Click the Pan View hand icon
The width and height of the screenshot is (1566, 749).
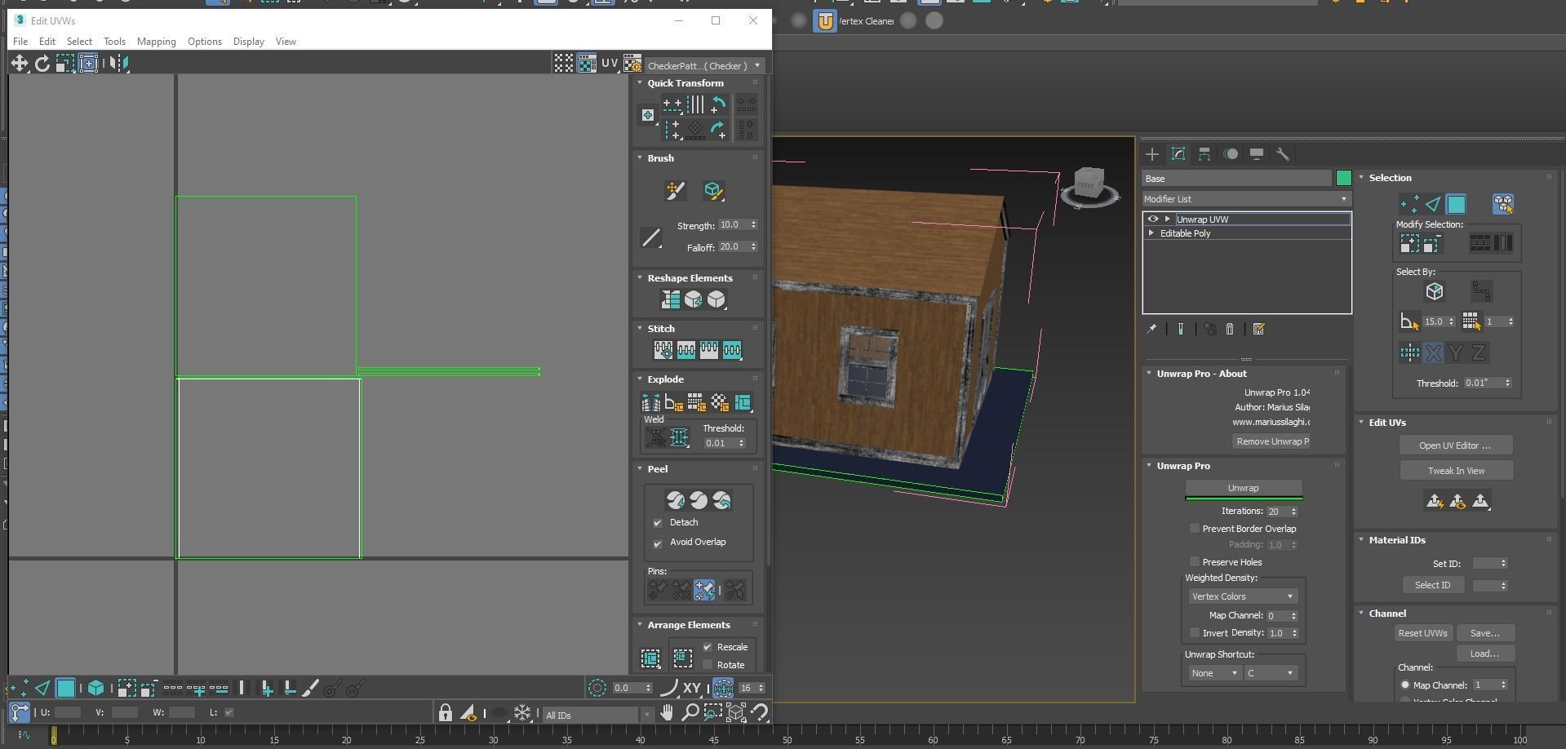(x=667, y=712)
